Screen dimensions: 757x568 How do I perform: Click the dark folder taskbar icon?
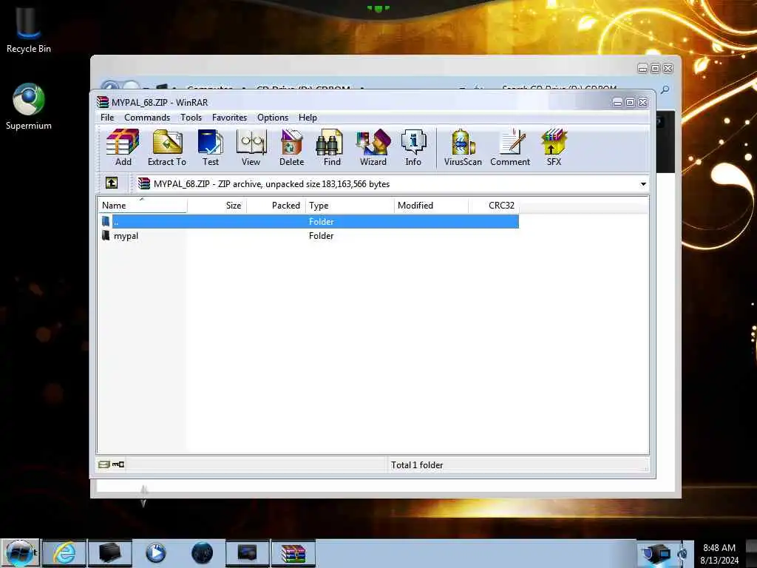coord(110,553)
